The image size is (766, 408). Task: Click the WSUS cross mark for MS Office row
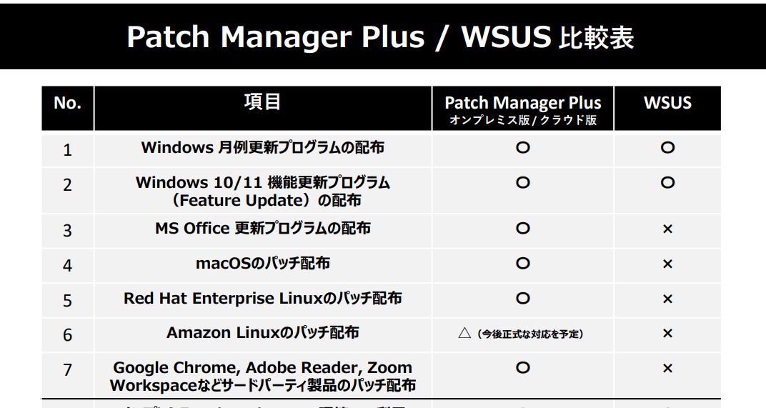click(667, 229)
